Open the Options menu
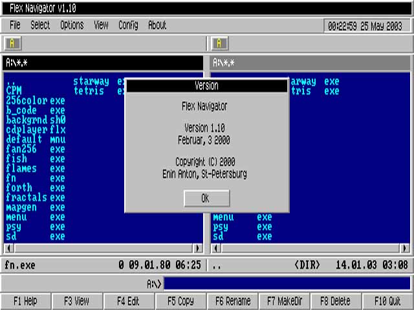414x310 pixels. 72,25
